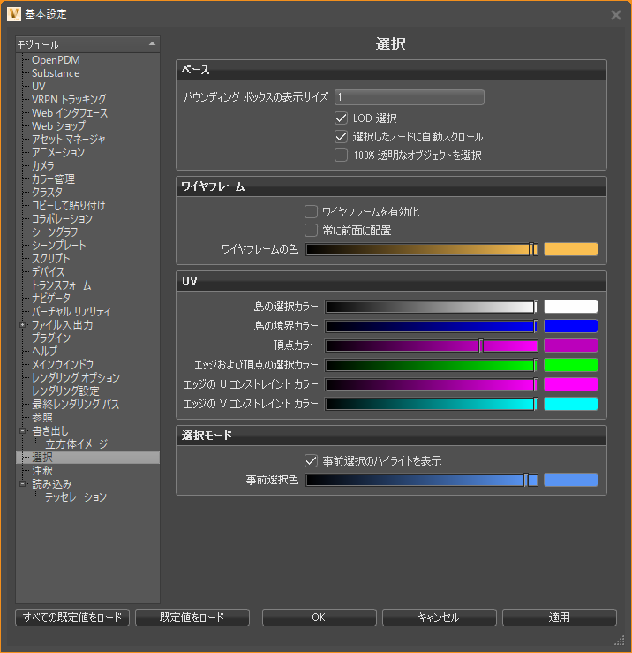Open the white 島の選択カラー swatch
Image resolution: width=632 pixels, height=653 pixels.
(x=571, y=307)
